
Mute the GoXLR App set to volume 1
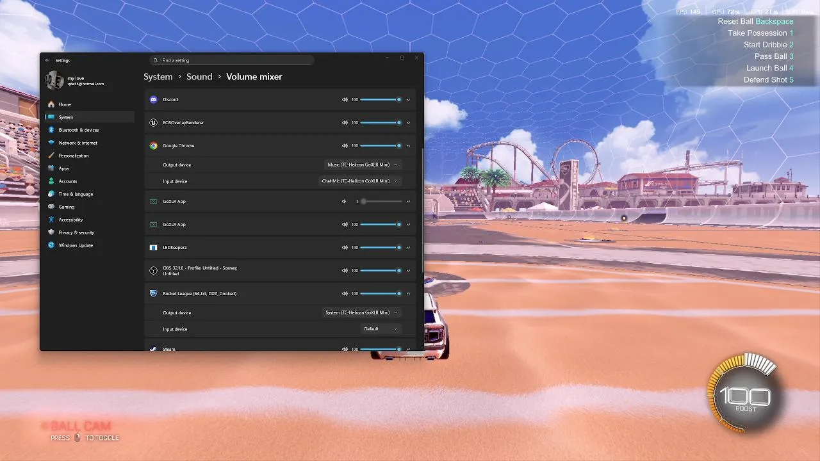(344, 201)
